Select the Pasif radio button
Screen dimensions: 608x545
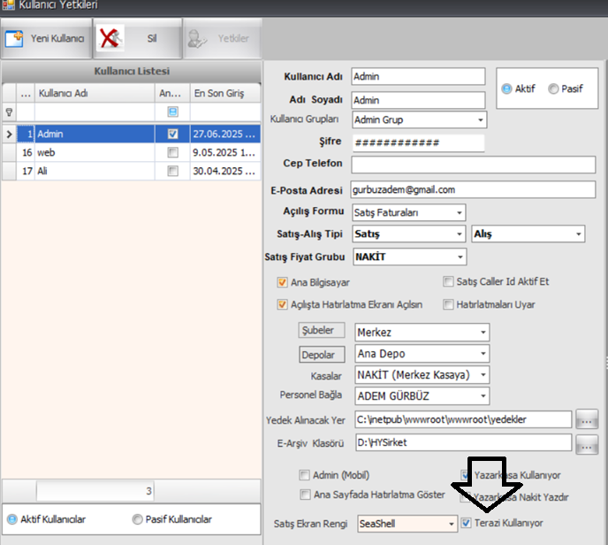coord(553,88)
